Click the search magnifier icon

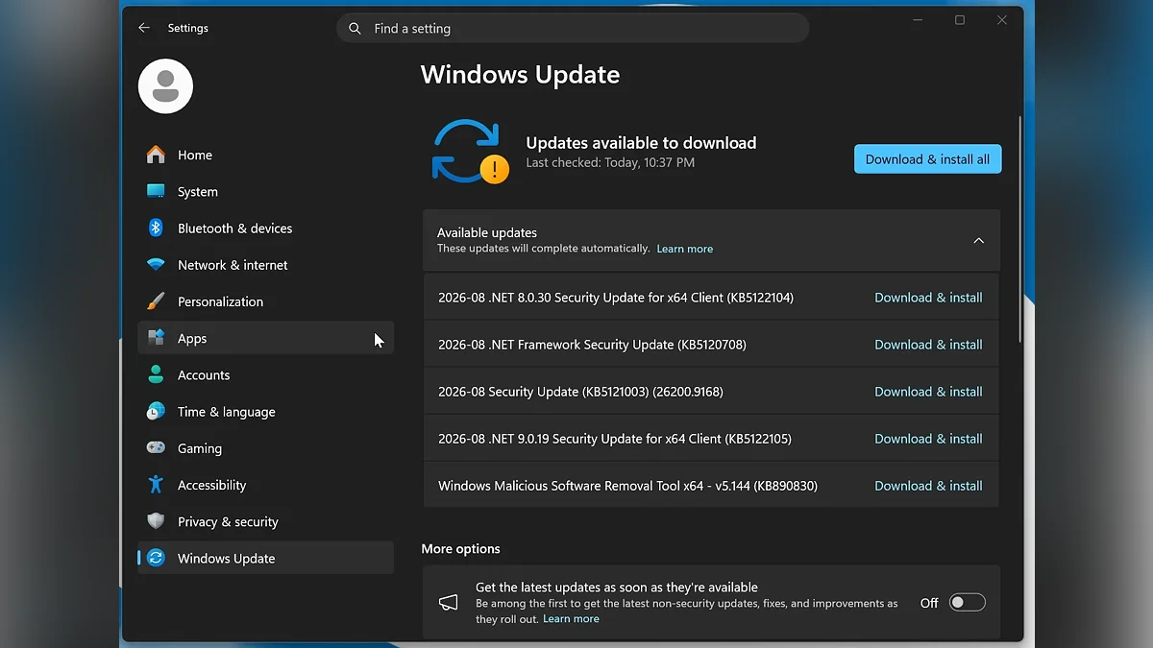(355, 29)
